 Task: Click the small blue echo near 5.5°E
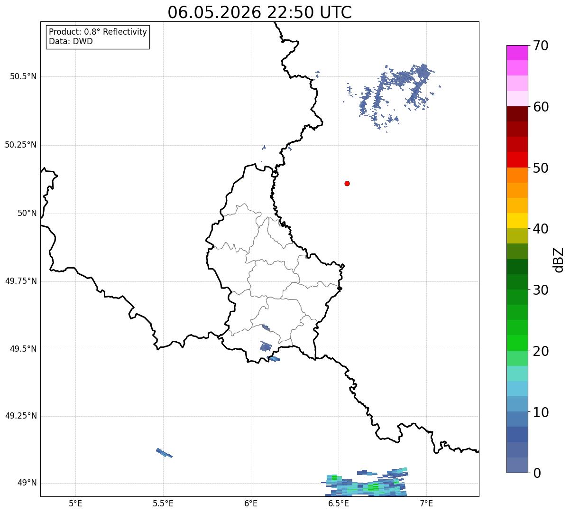click(x=164, y=453)
